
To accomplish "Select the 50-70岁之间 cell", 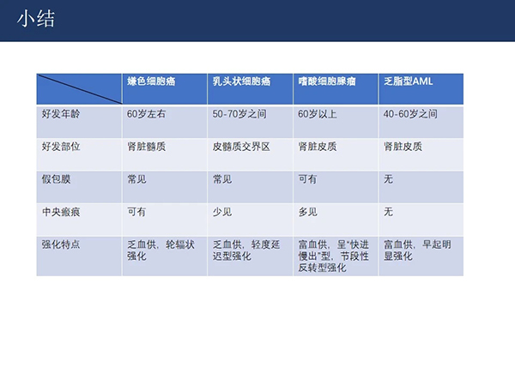I will [239, 113].
